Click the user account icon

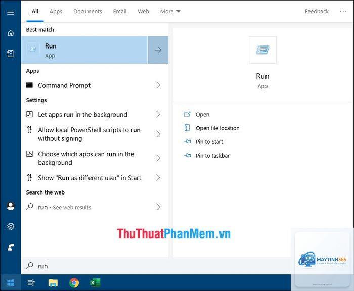point(11,206)
